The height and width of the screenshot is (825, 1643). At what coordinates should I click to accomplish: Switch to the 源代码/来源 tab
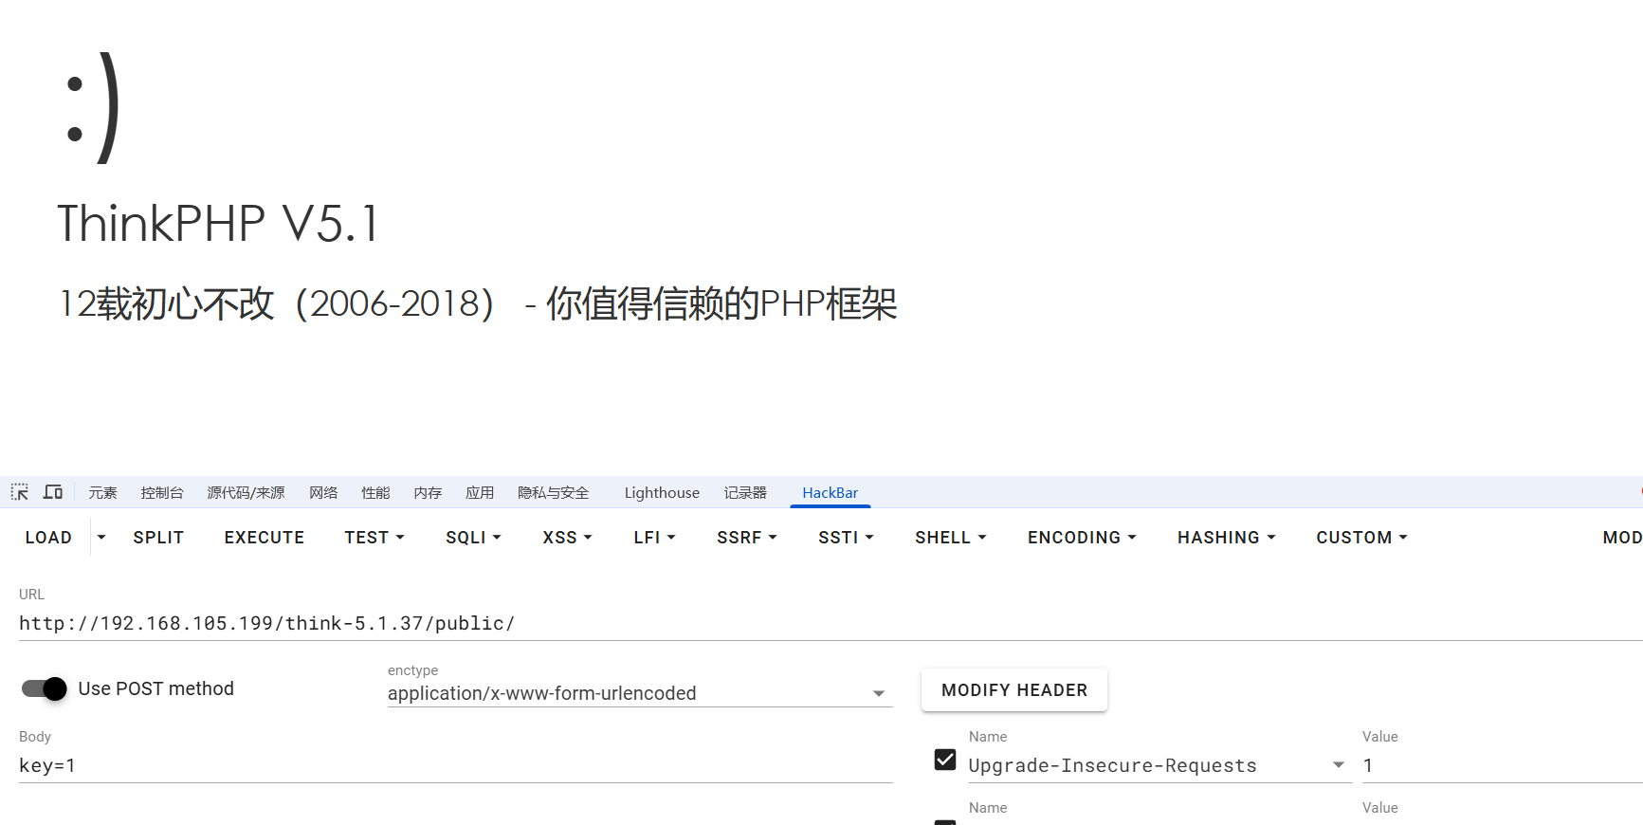(246, 492)
